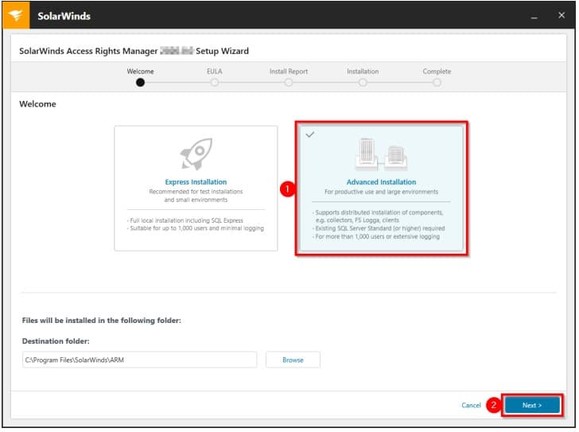Click the Browse button for destination folder
Screen dimensions: 579x432
293,360
